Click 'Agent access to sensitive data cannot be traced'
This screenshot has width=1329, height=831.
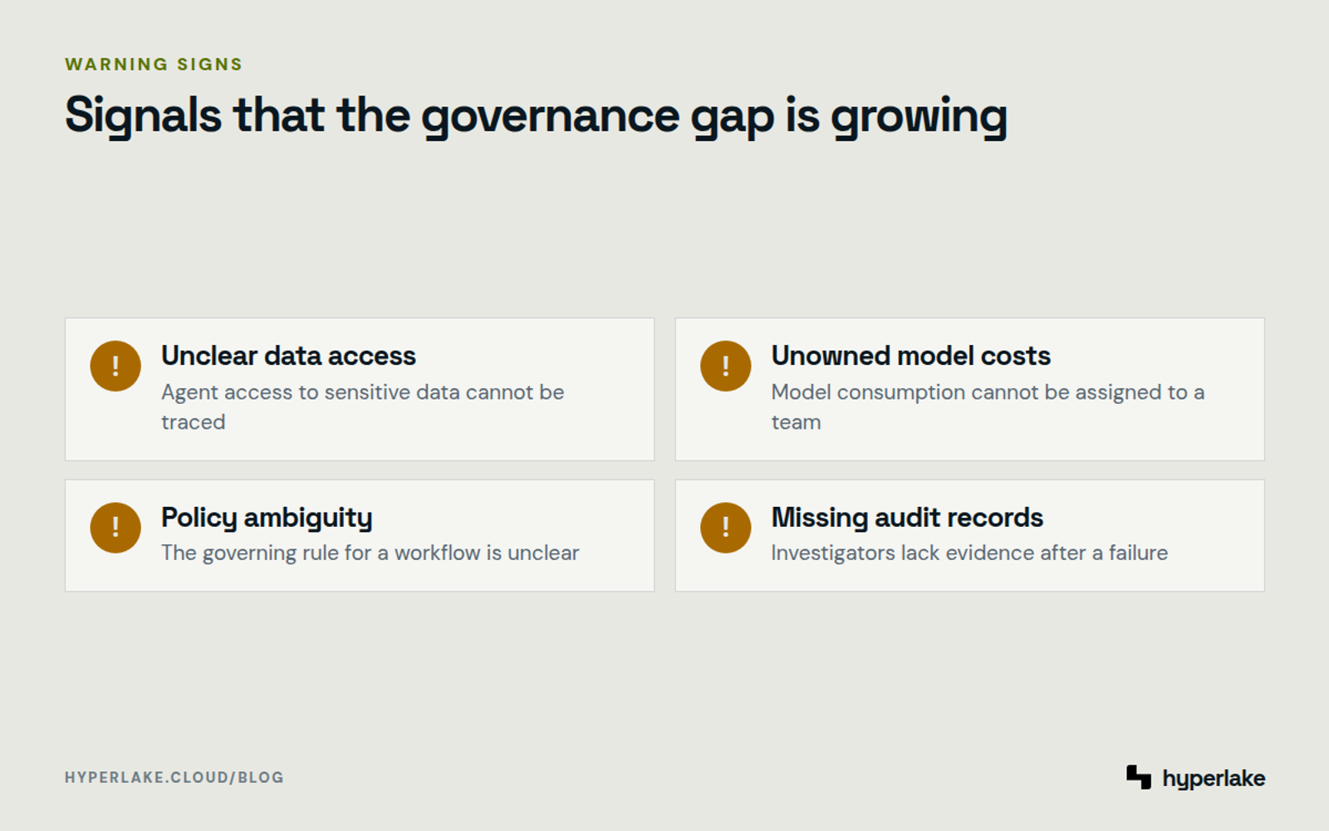(363, 407)
